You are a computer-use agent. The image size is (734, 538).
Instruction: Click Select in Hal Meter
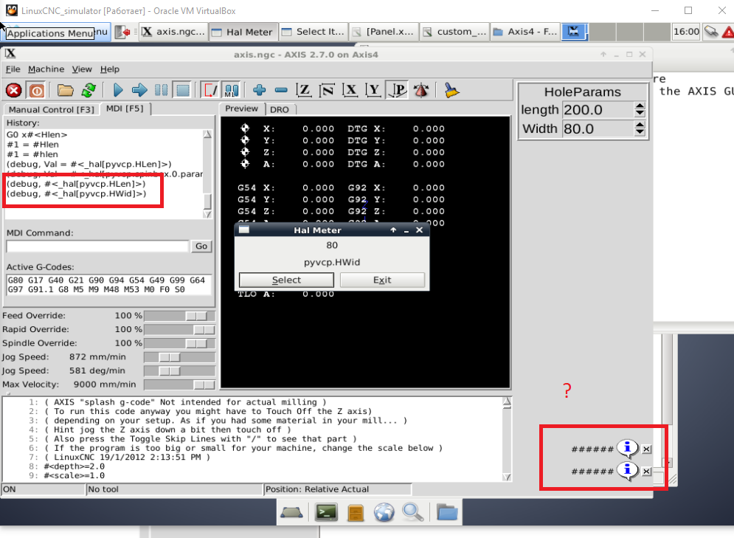[286, 280]
